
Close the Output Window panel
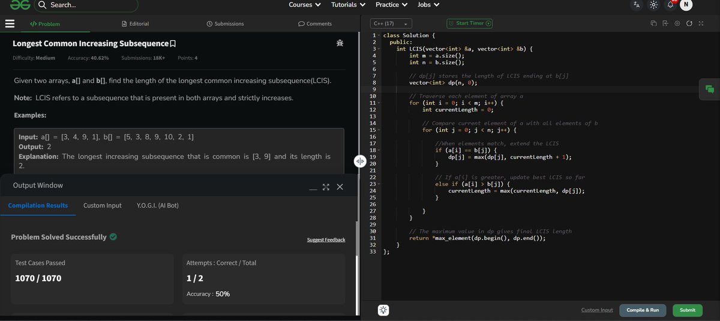(x=340, y=187)
